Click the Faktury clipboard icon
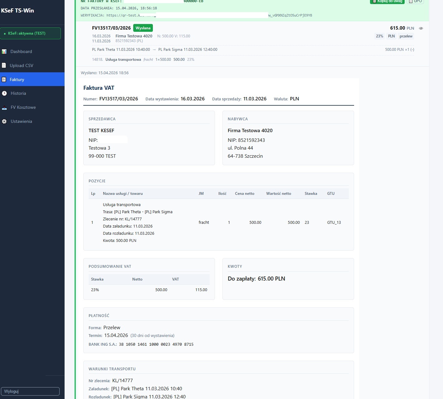Viewport: 443px width, 399px height. 4,79
